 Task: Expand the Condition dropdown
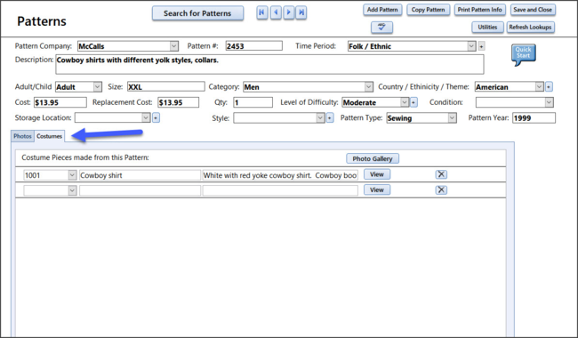click(549, 102)
